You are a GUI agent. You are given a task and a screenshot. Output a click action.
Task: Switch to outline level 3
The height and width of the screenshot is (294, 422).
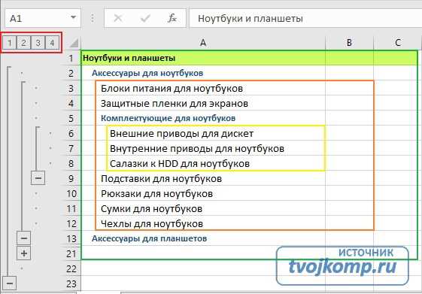click(38, 43)
